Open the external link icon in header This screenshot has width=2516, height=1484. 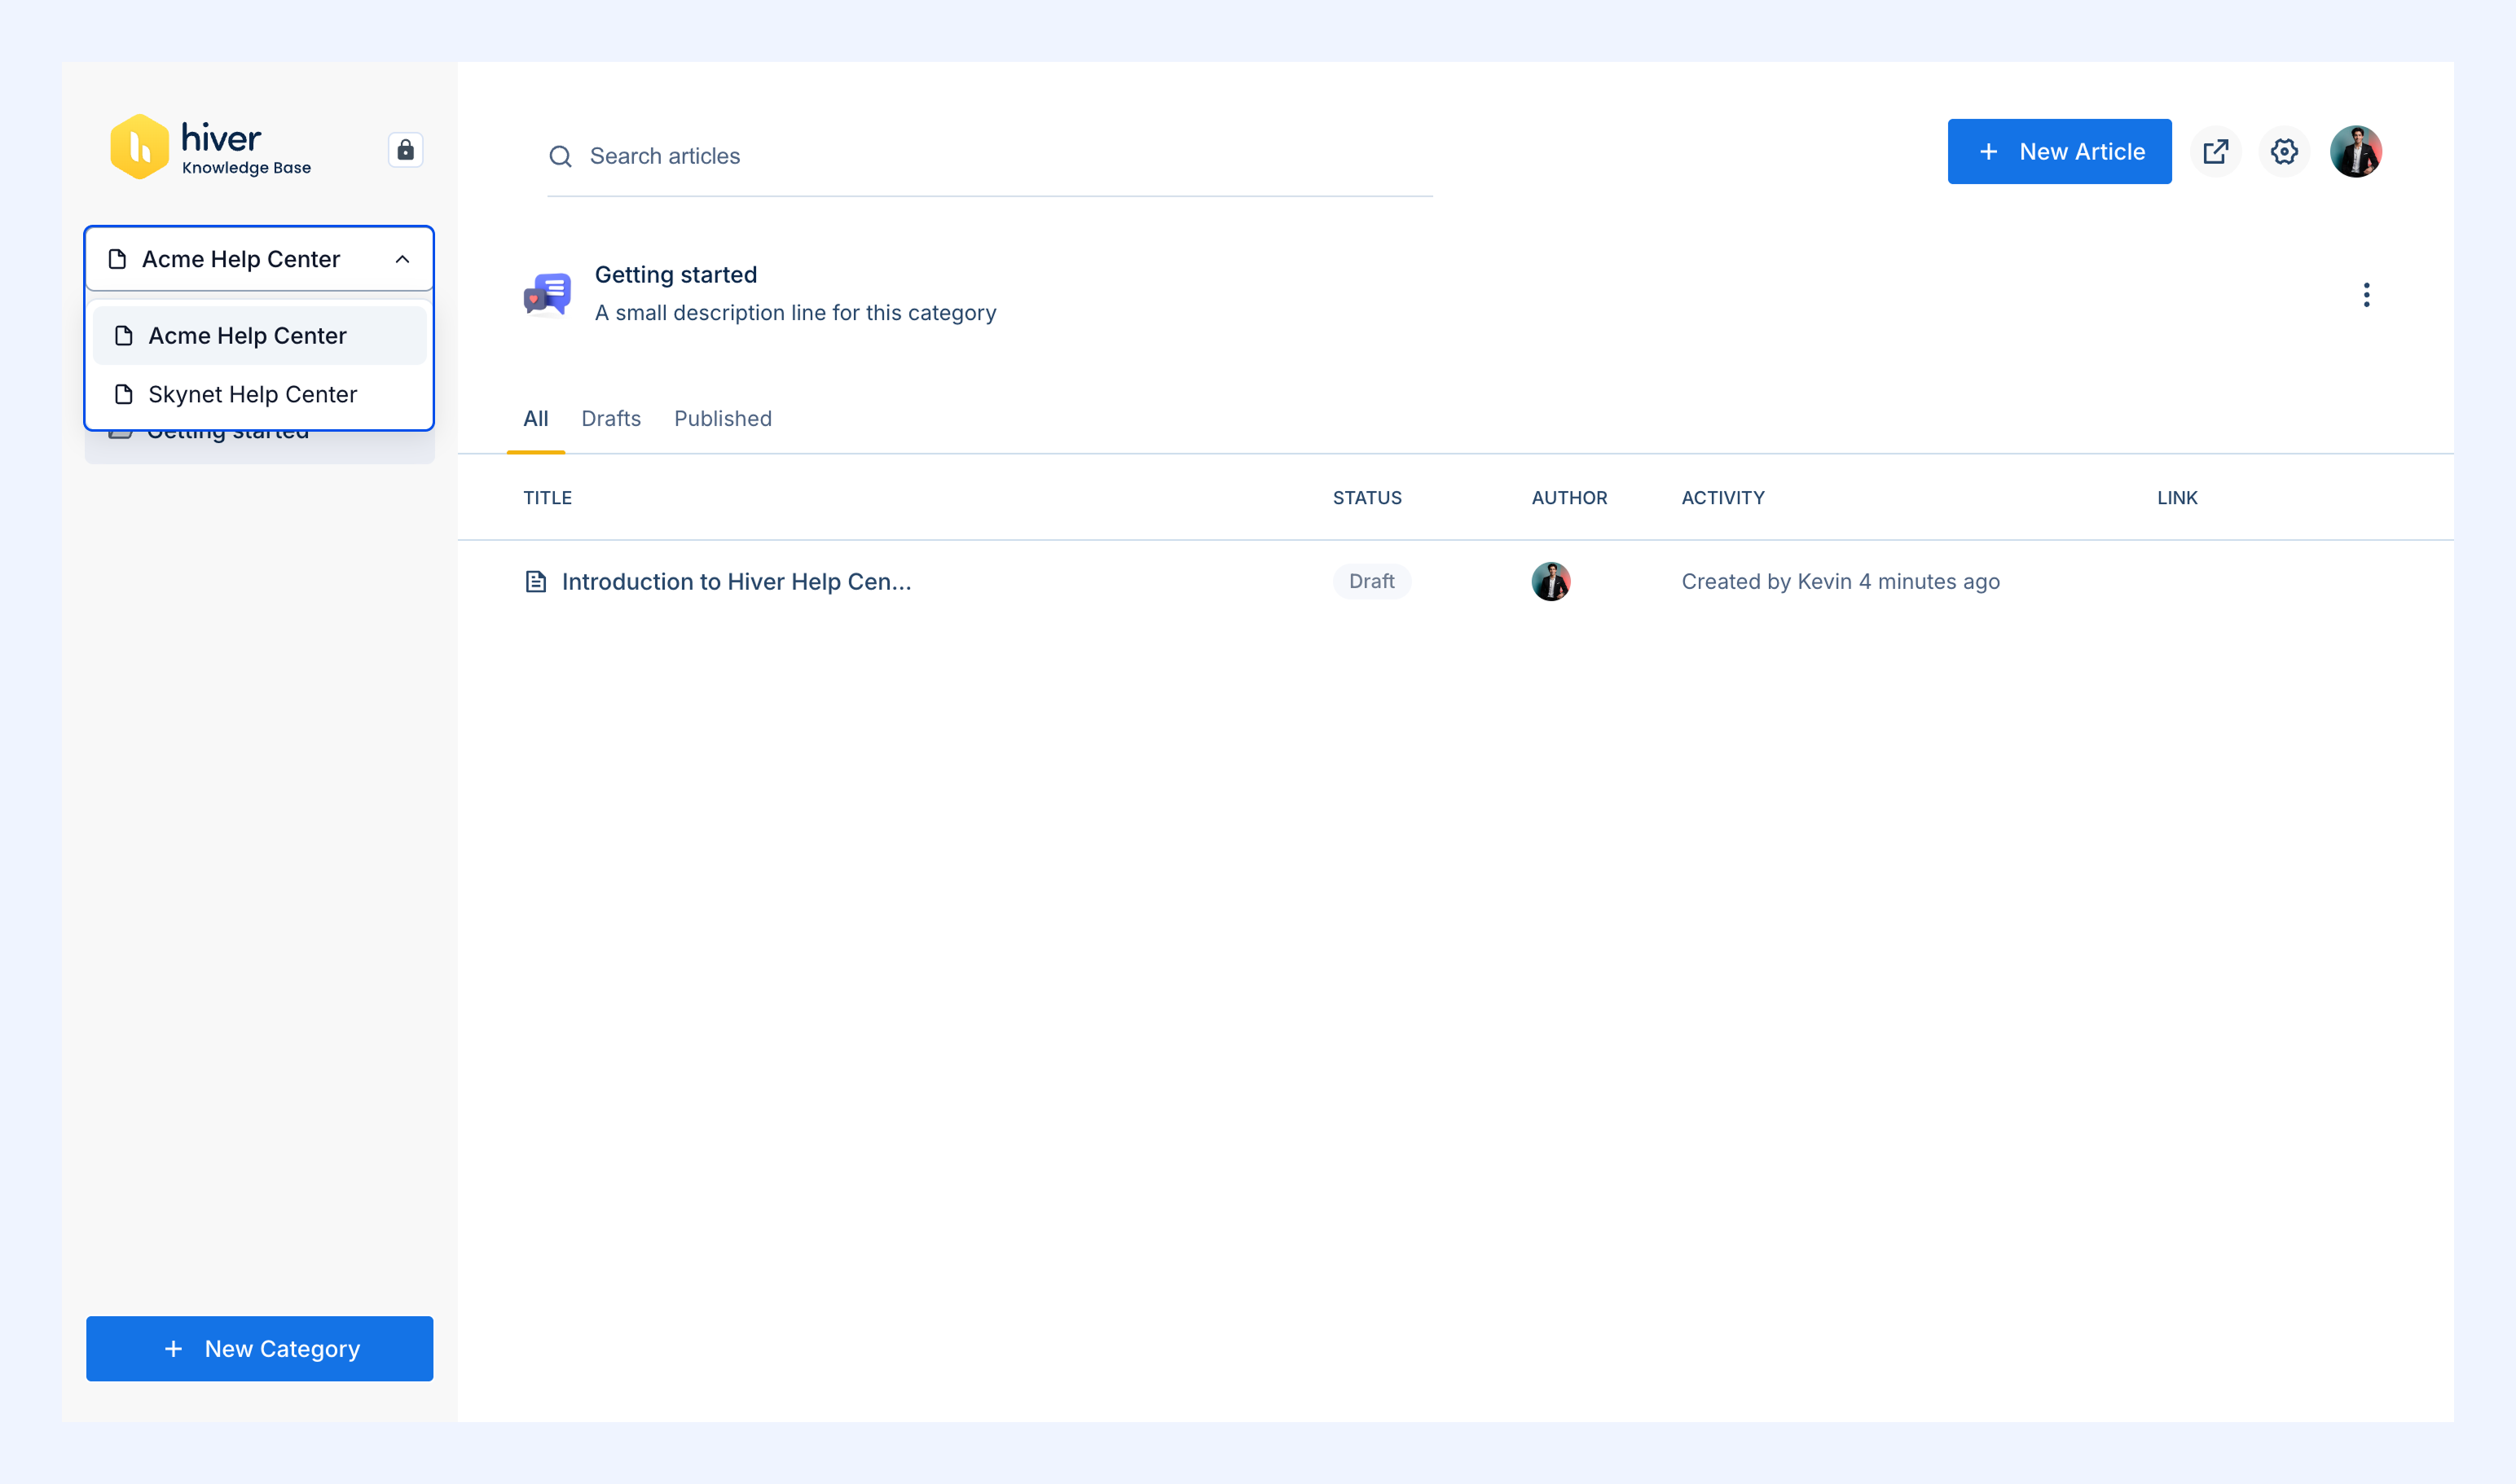pos(2216,151)
